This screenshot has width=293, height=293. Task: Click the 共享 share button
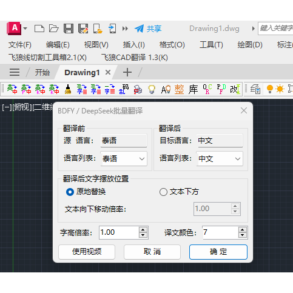[148, 29]
